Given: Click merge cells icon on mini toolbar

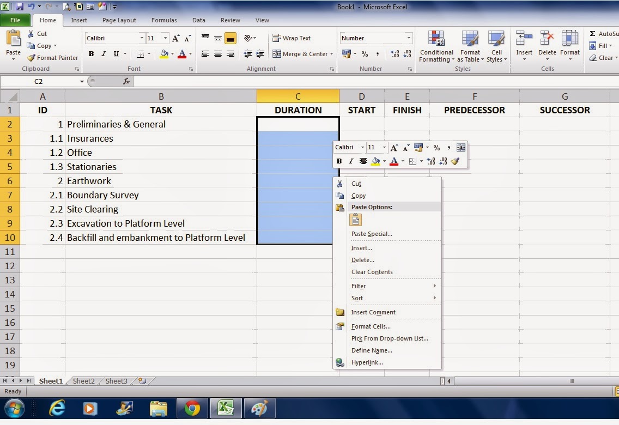Looking at the screenshot, I should 460,148.
